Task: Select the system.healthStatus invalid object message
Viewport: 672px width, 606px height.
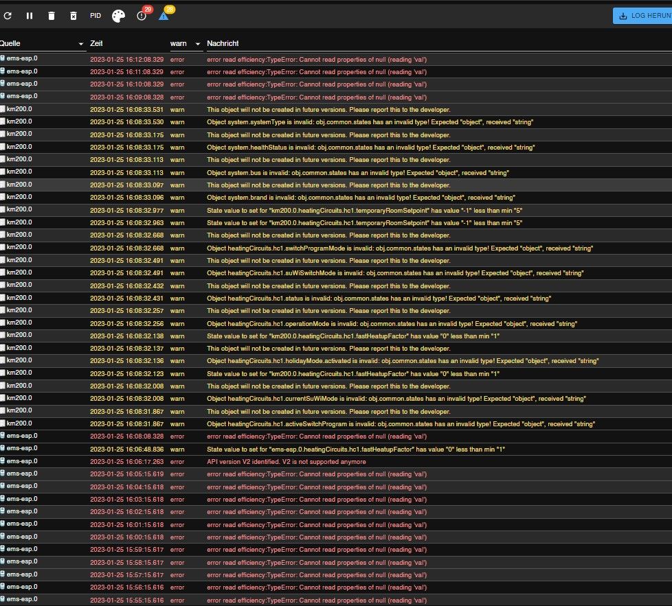Action: tap(371, 148)
